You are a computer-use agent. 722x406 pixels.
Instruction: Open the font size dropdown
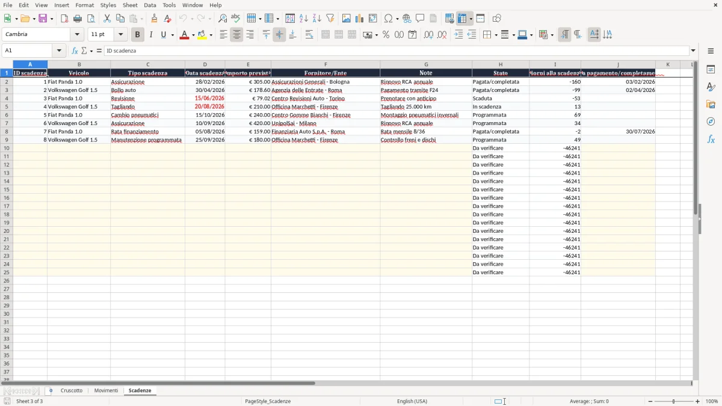(x=120, y=35)
